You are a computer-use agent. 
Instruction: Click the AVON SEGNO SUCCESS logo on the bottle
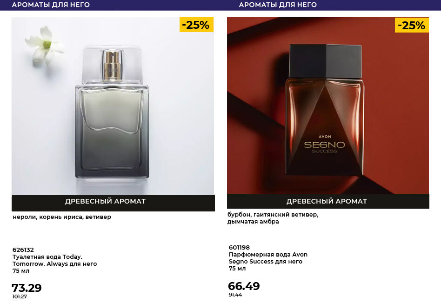tap(324, 145)
